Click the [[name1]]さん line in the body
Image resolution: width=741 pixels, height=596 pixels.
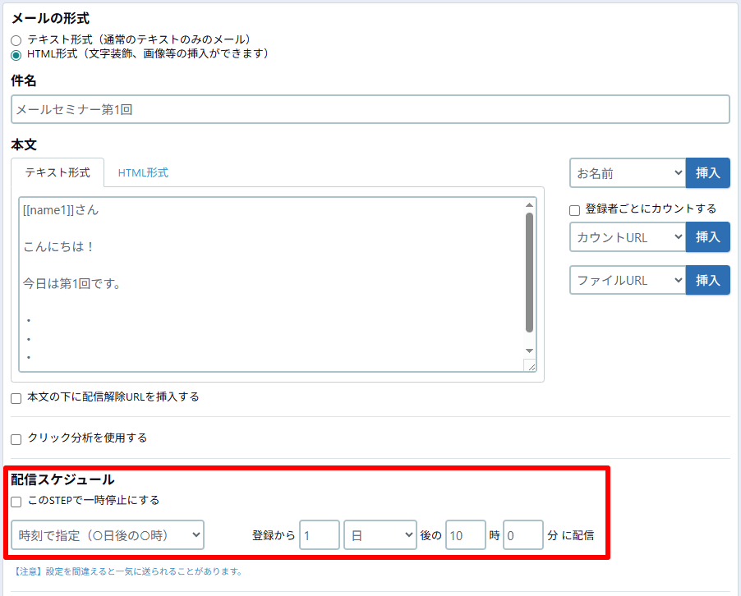click(61, 210)
